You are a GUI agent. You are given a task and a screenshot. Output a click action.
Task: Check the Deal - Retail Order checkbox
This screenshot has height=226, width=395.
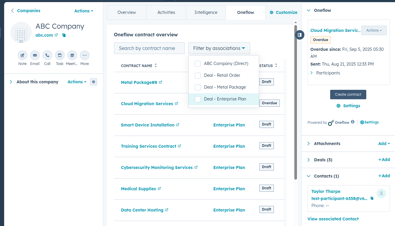(x=198, y=75)
